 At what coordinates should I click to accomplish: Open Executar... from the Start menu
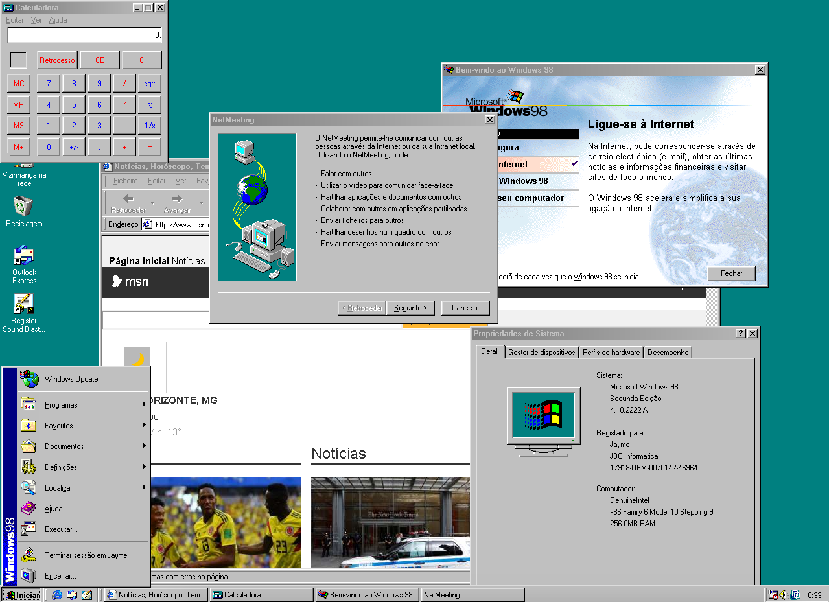pos(61,529)
